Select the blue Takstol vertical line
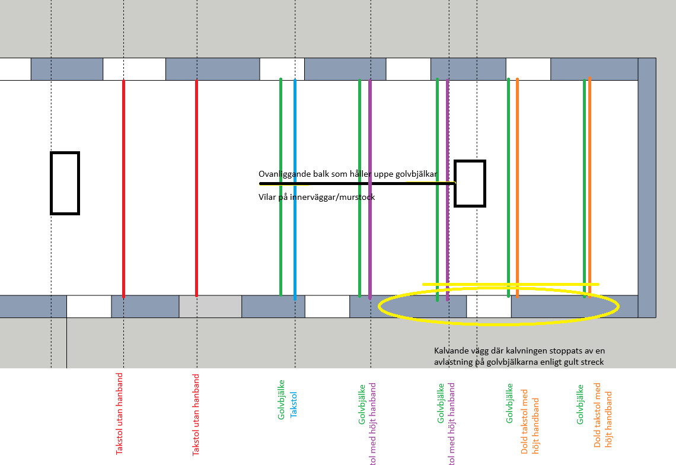The image size is (676, 465). (x=295, y=237)
